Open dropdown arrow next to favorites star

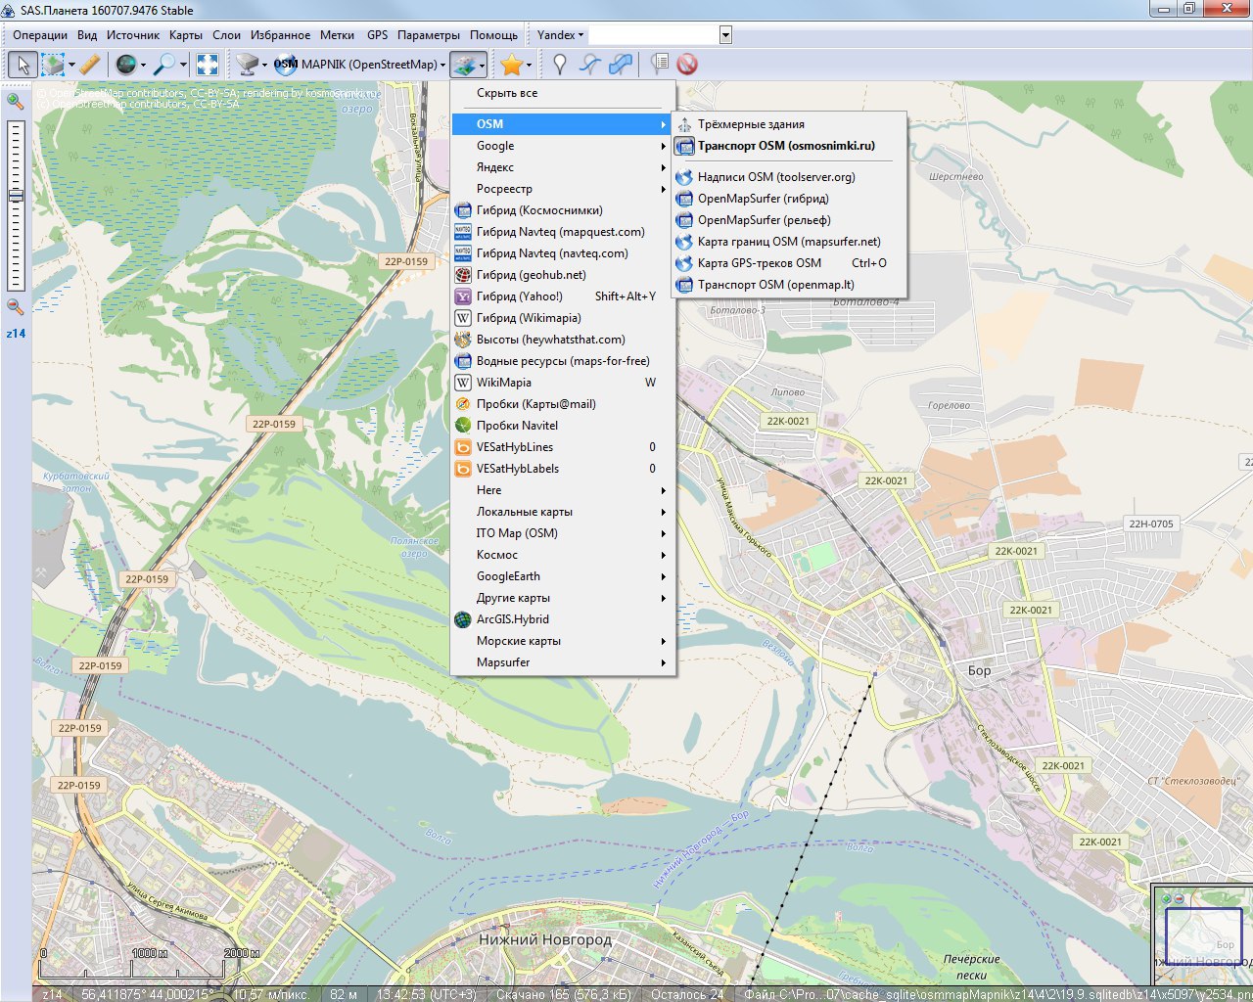click(530, 66)
